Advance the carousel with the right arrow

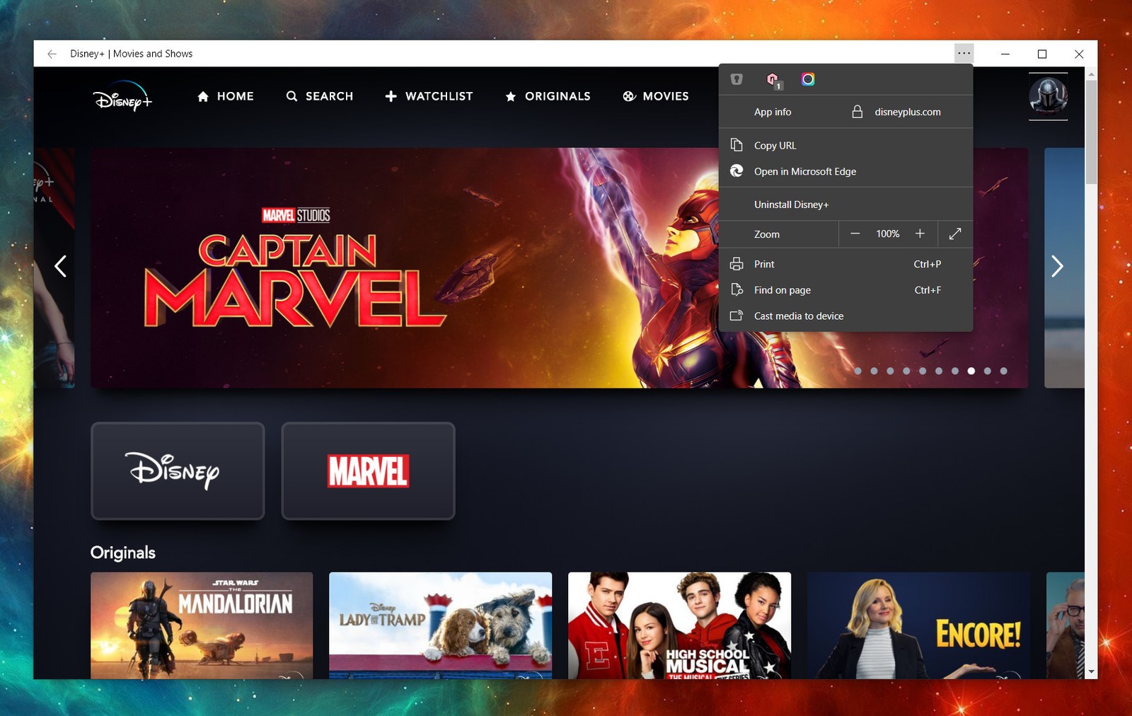tap(1057, 267)
